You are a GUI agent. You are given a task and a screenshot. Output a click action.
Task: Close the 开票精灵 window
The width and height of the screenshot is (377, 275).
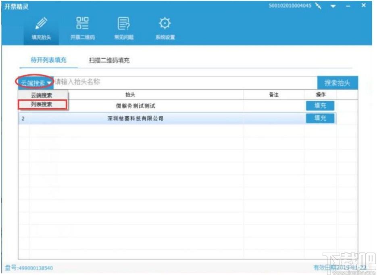pos(363,5)
